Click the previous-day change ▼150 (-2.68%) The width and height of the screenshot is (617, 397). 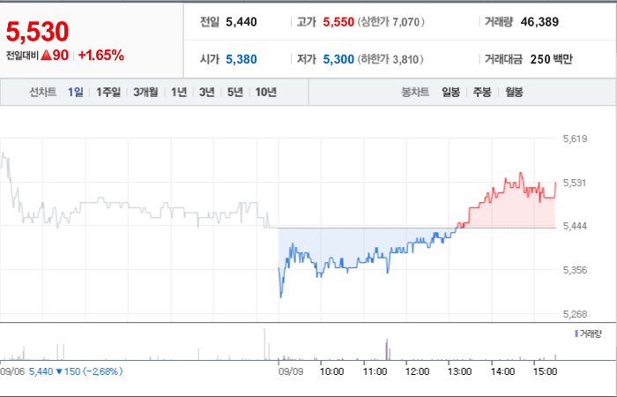pos(89,371)
